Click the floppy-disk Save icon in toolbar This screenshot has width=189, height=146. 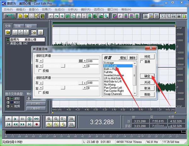coord(31,16)
